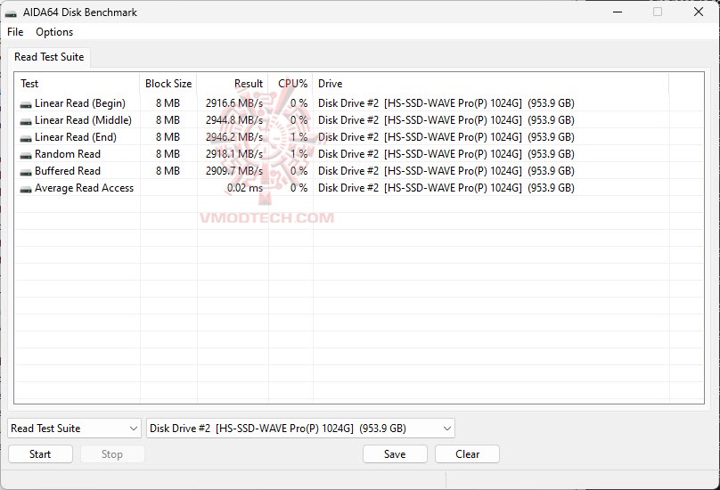Click the 2916.6 MB/s result value
This screenshot has height=490, width=720.
click(x=234, y=103)
